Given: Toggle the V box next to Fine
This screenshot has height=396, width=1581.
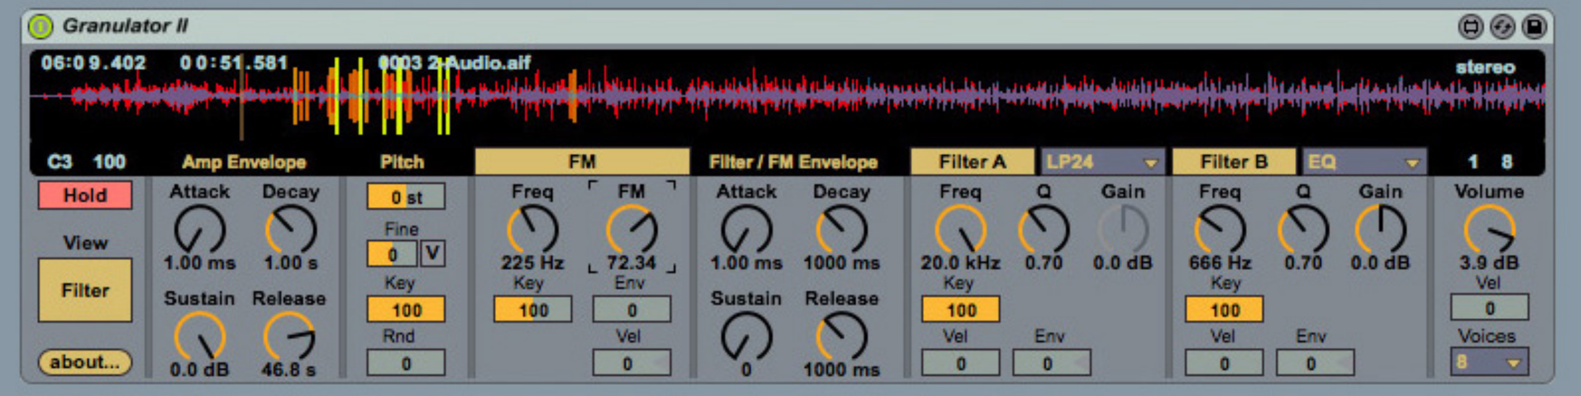Looking at the screenshot, I should point(432,253).
